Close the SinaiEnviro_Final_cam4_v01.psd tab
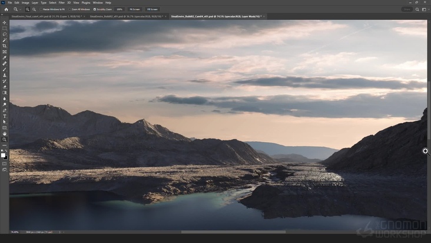This screenshot has width=431, height=243. [x=84, y=17]
